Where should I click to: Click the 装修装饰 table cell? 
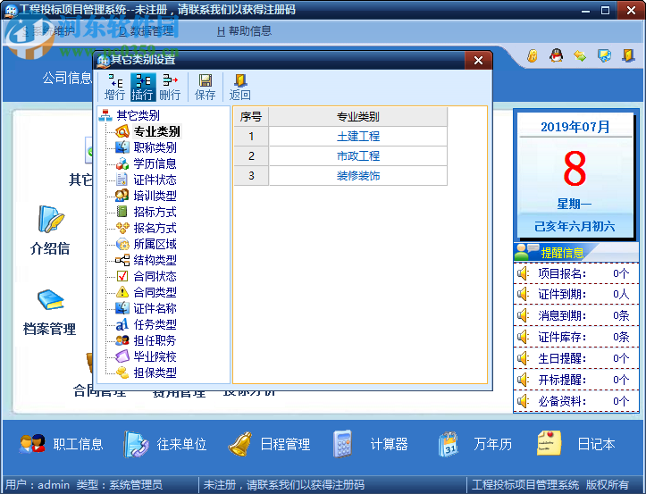(x=358, y=176)
